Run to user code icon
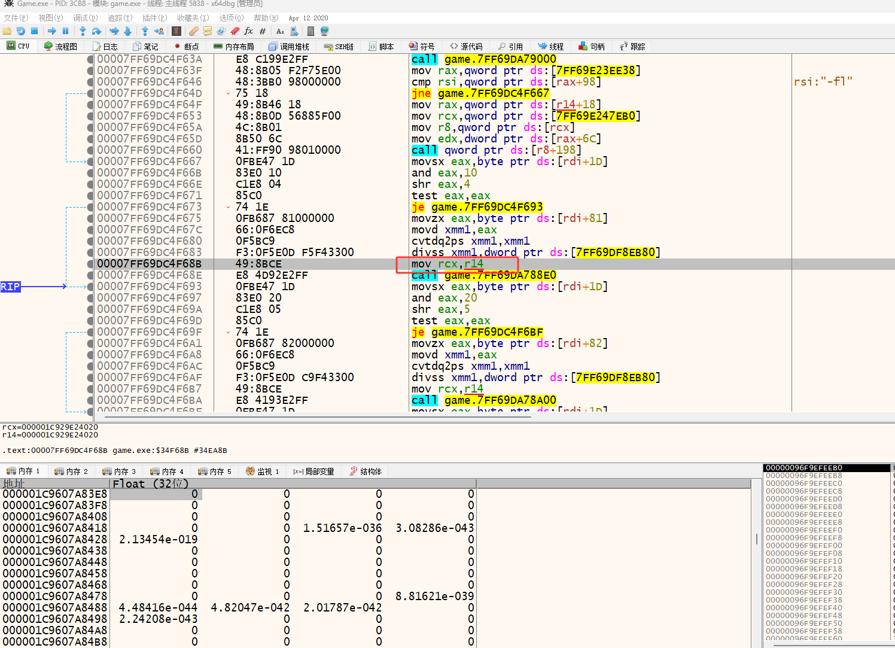 click(159, 31)
